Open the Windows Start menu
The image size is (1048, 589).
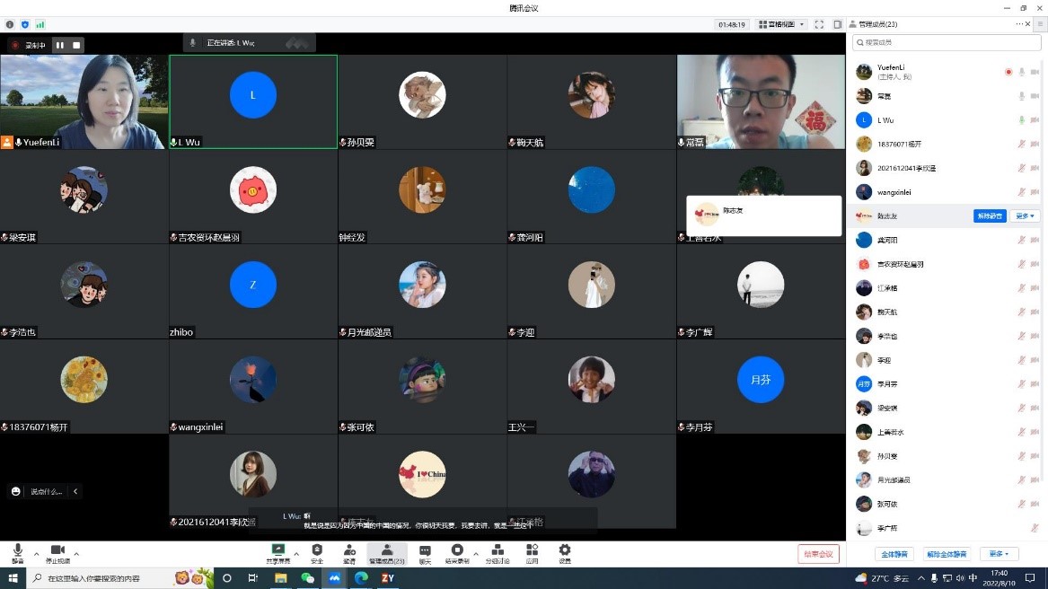(13, 578)
